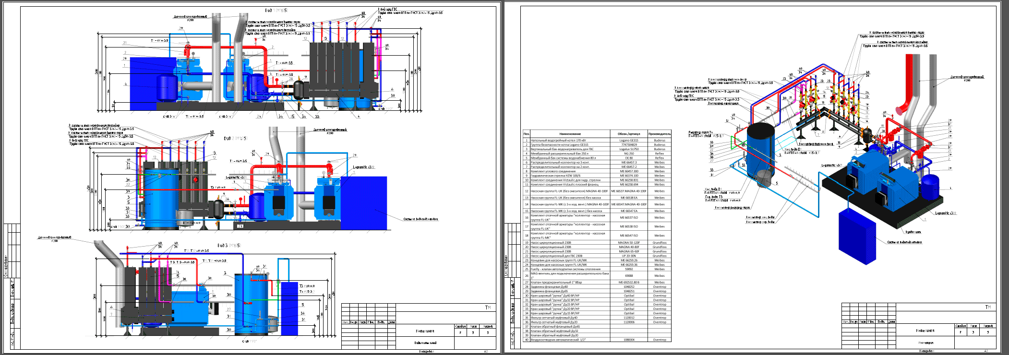Click the article cell "DE 80"
Viewport: 1009px width, 355px height.
[x=629, y=158]
